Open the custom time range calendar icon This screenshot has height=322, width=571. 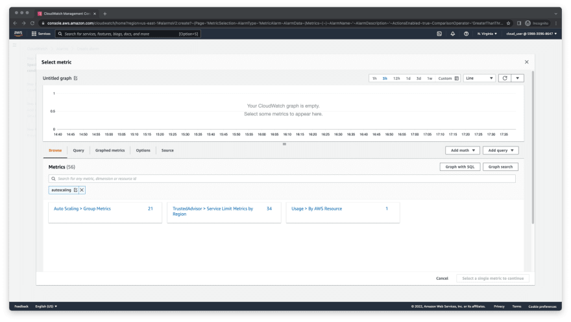tap(457, 78)
